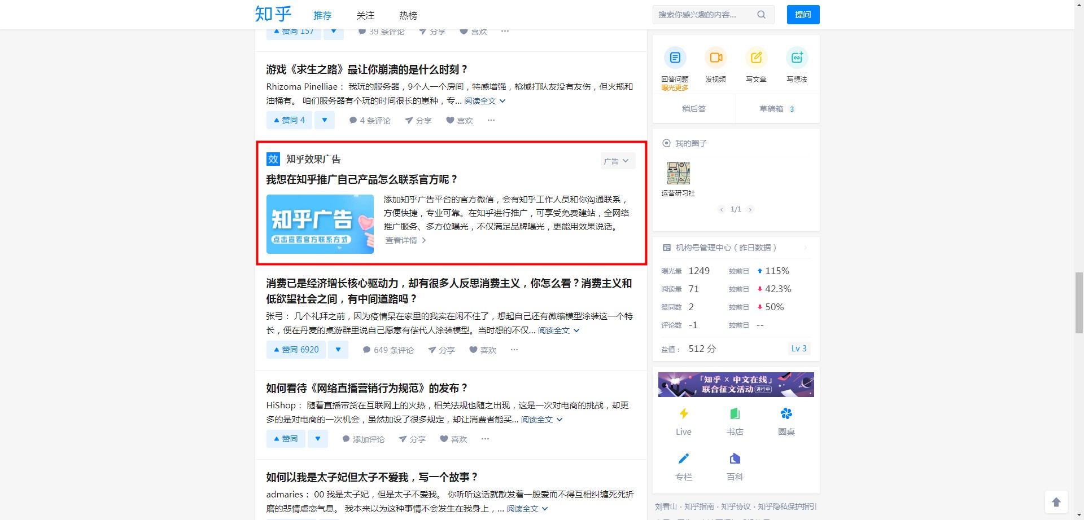1084x520 pixels.
Task: Upvote the 网络直播营销行为规范 answer
Action: [x=286, y=439]
